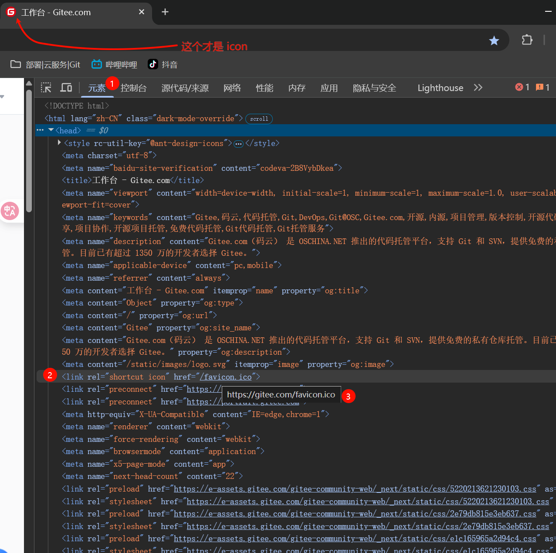Collapse the head element node
The image size is (556, 553).
click(x=51, y=130)
